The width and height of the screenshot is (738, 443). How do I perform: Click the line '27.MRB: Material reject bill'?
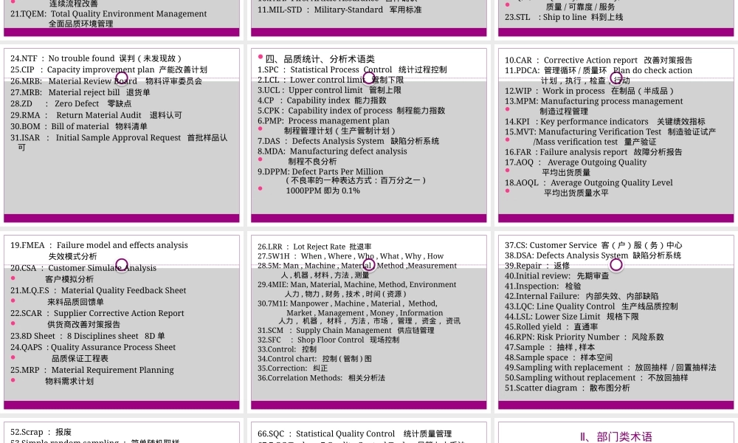80,92
